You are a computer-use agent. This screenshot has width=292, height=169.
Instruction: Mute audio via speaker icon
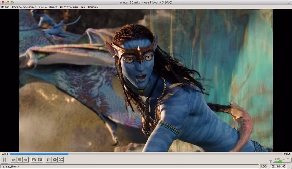[x=270, y=161]
